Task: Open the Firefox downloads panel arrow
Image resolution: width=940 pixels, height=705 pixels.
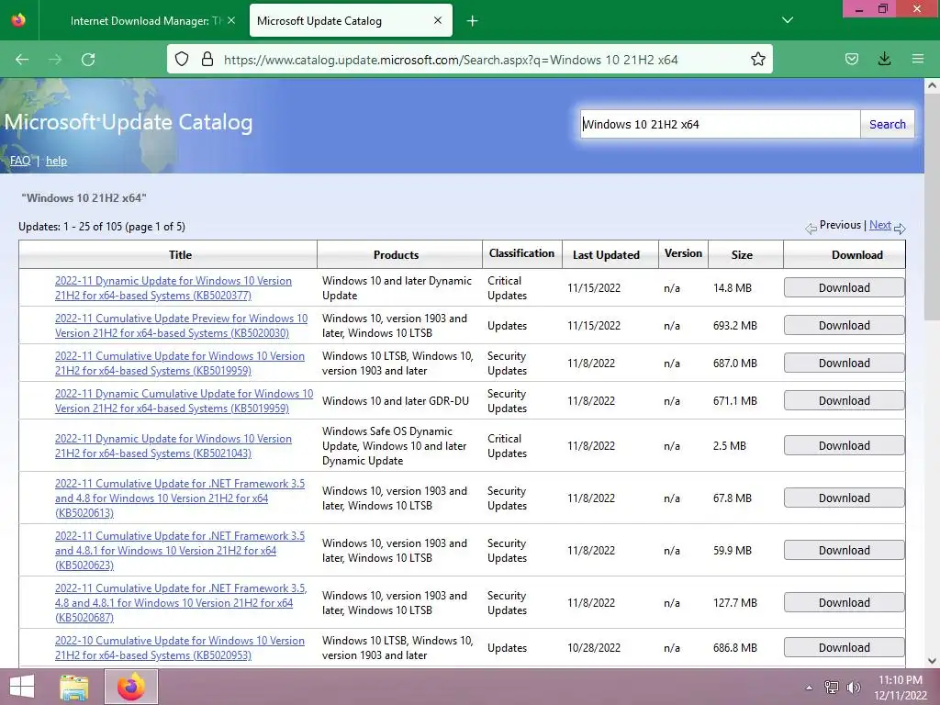Action: (884, 59)
